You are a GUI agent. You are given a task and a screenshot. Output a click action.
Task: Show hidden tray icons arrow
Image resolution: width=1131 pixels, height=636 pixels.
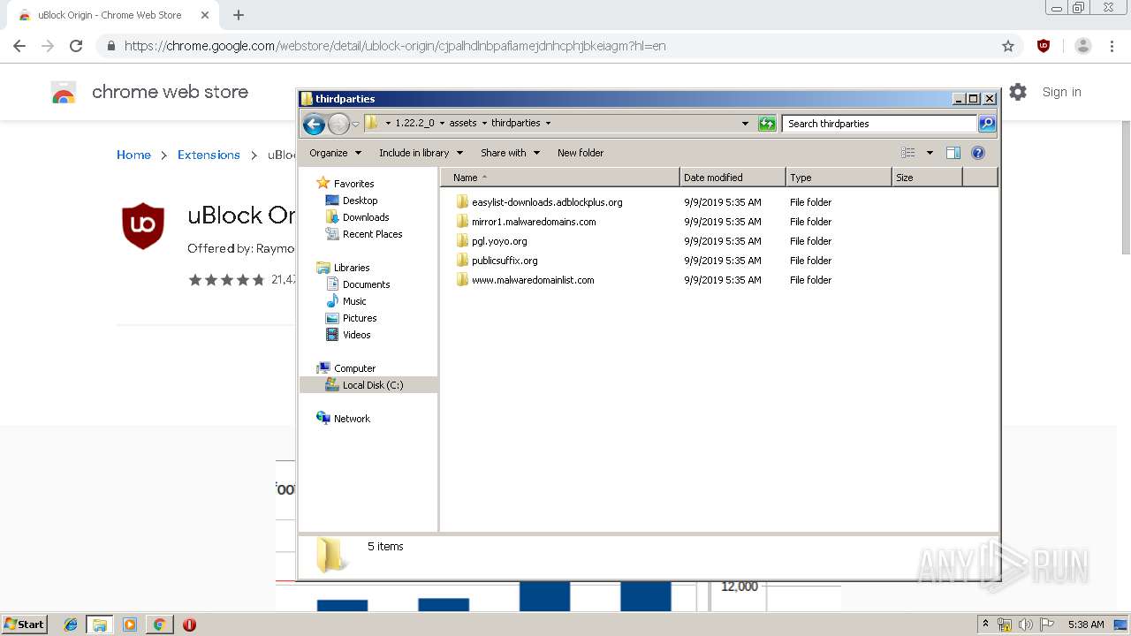point(985,625)
